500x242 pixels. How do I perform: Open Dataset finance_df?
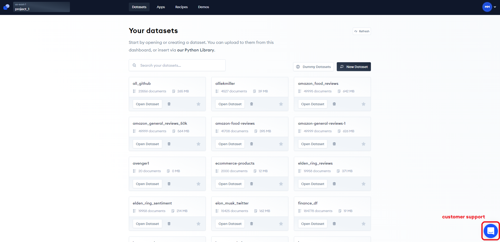tap(313, 224)
